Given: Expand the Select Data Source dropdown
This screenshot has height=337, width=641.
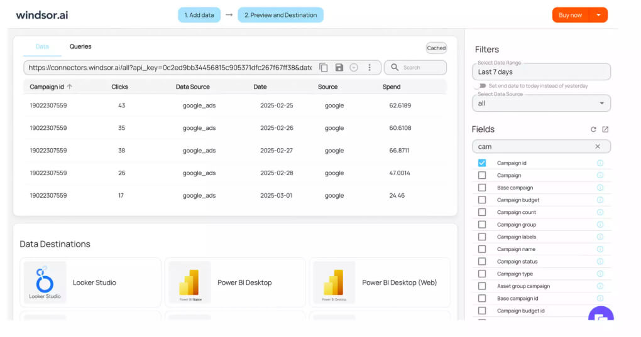Looking at the screenshot, I should click(601, 104).
